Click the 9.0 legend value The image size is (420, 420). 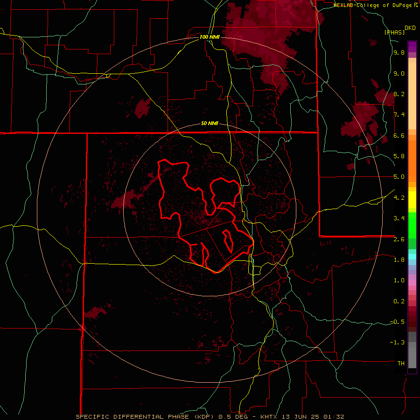pos(399,74)
